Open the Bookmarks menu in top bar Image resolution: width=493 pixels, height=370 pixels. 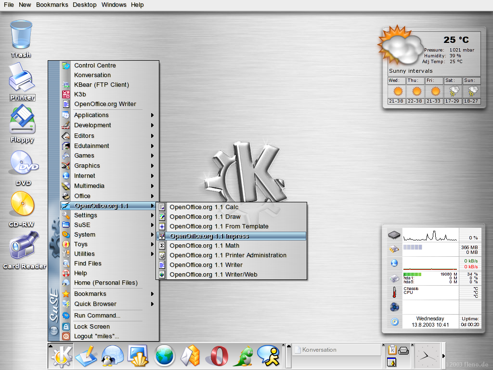(52, 5)
